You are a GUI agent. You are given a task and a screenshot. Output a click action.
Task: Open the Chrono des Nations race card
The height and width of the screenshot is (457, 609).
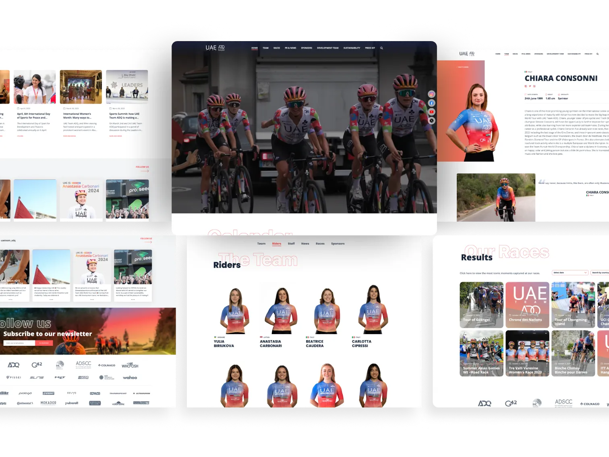tap(528, 305)
